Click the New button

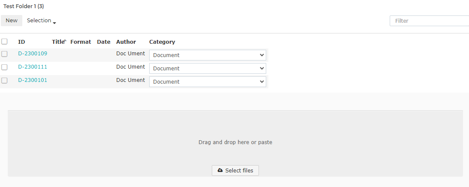[x=12, y=21]
